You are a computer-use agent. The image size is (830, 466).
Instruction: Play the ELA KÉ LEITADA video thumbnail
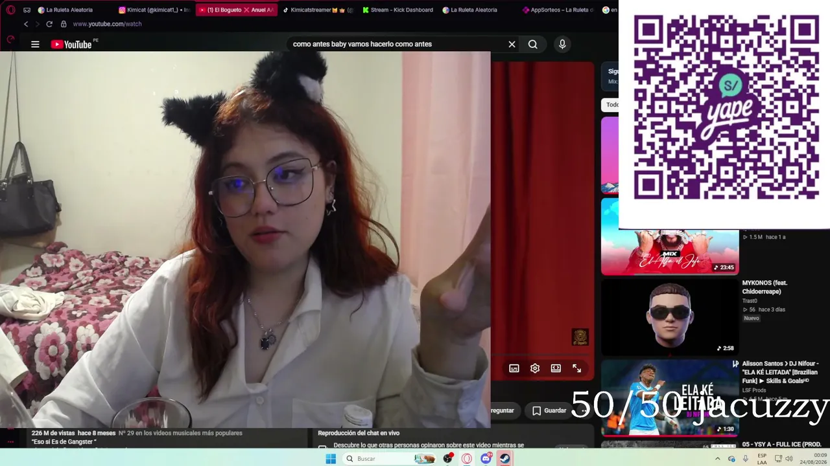click(670, 398)
